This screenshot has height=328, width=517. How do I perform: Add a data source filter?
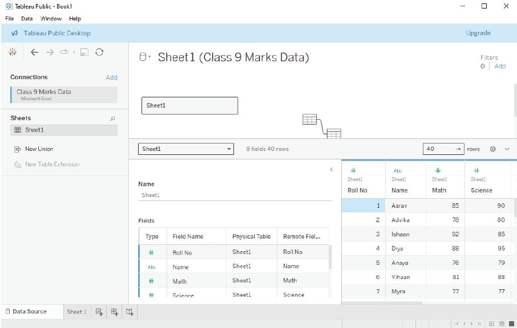pos(500,66)
